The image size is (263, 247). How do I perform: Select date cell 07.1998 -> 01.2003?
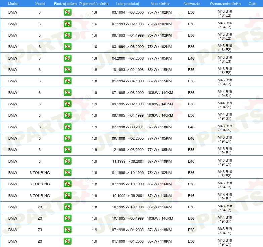pos(128,230)
